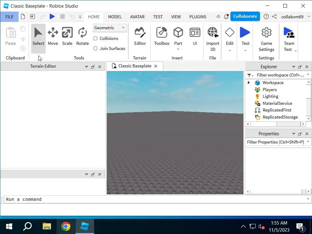Click Import 3D globe icon
312x234 pixels.
click(x=213, y=32)
